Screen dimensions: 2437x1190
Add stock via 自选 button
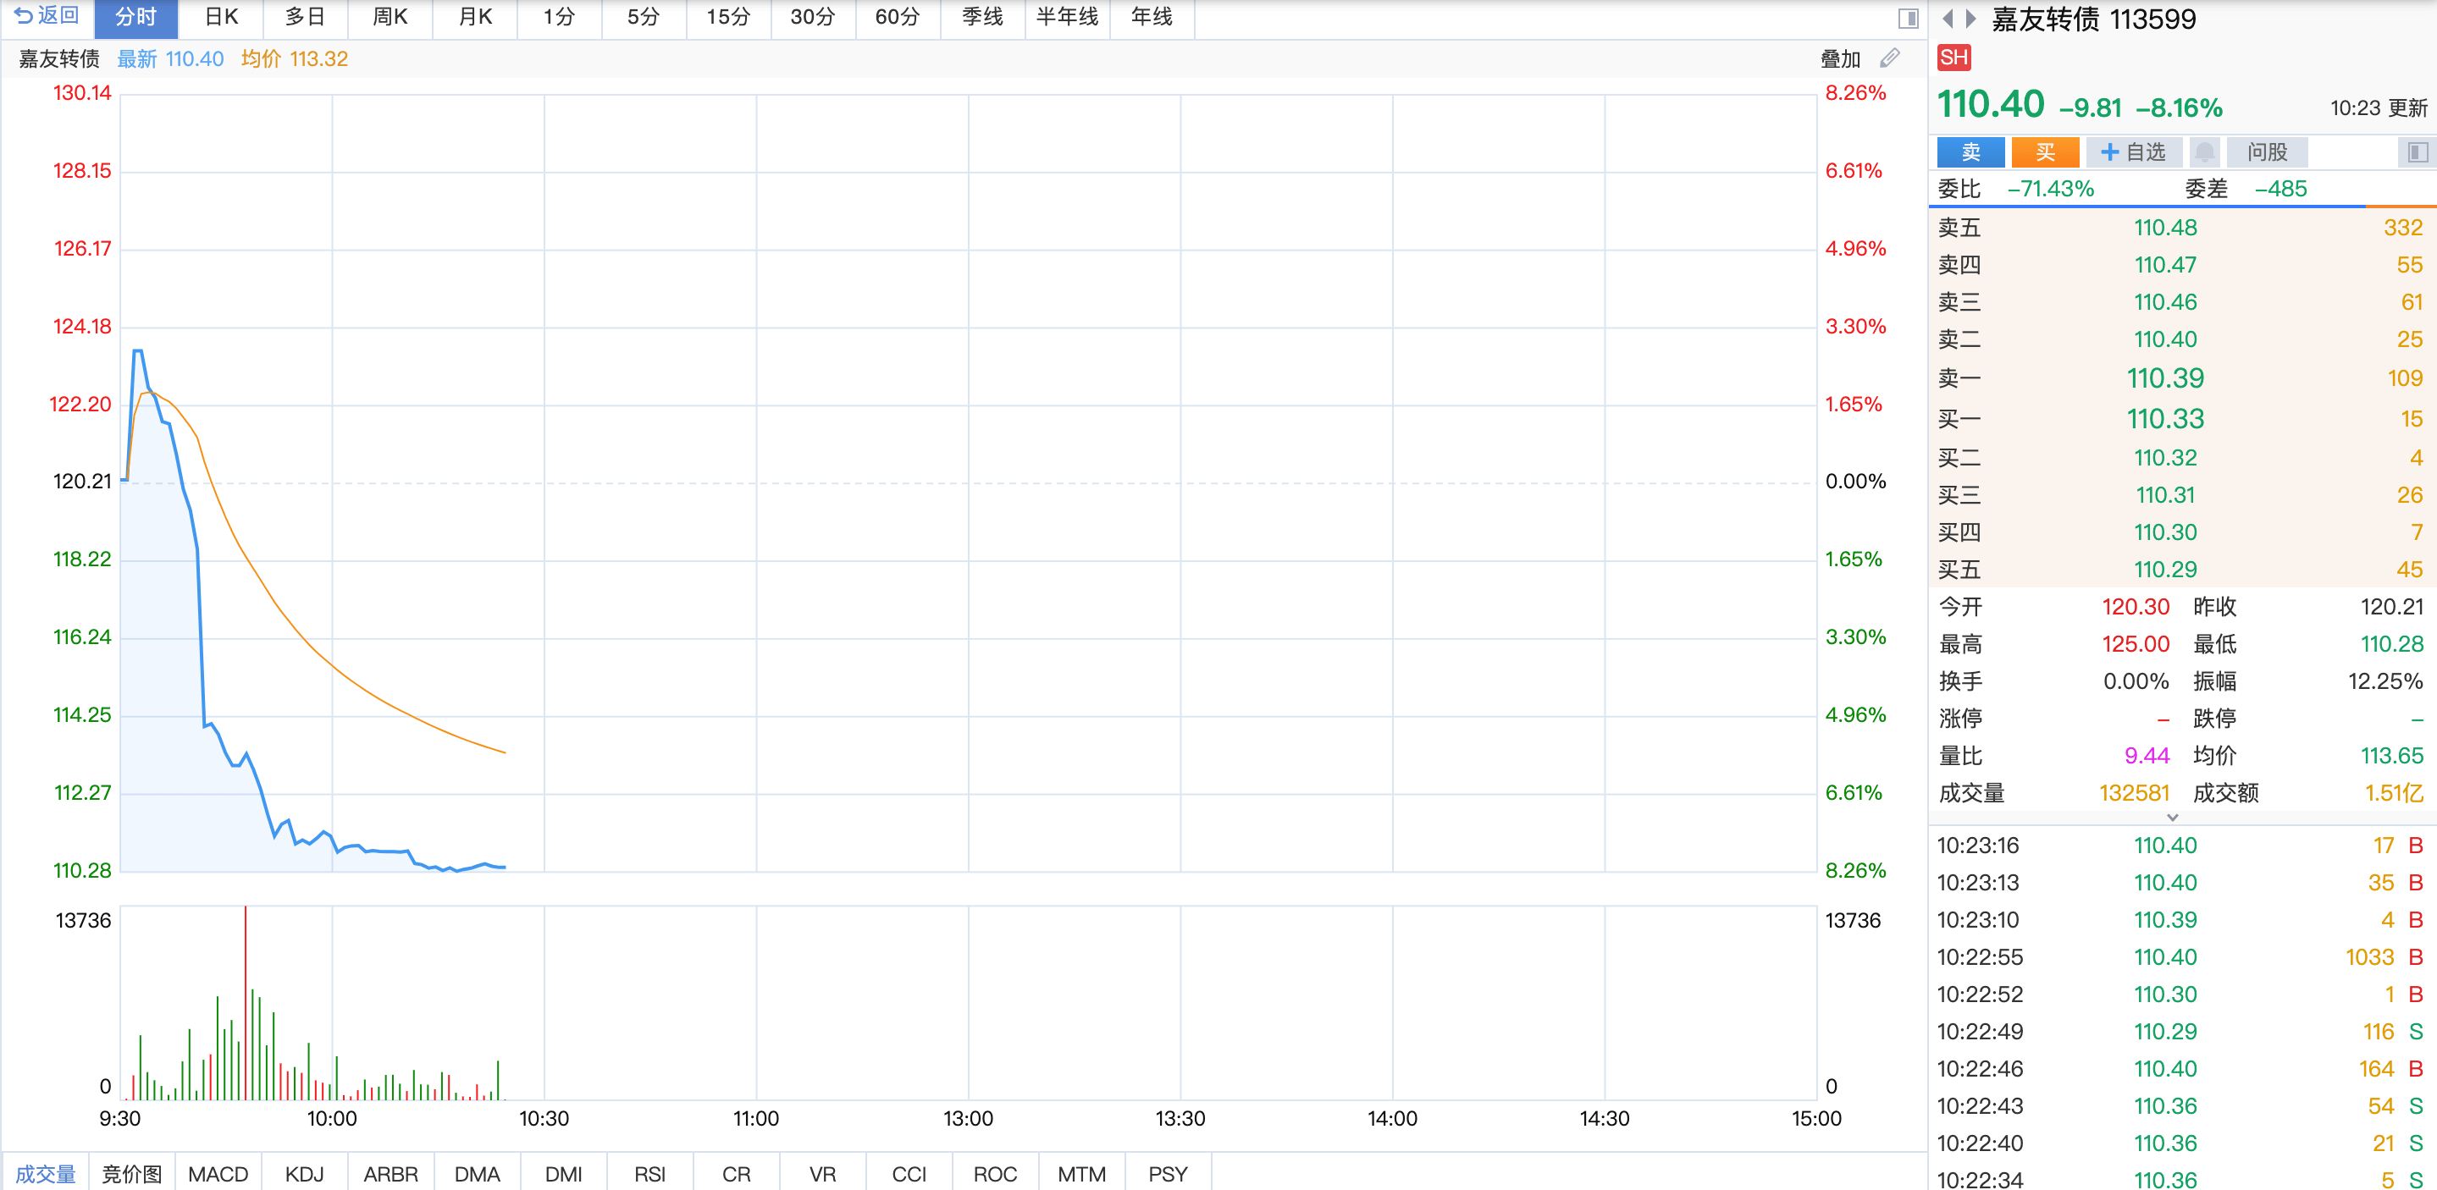(x=2133, y=152)
